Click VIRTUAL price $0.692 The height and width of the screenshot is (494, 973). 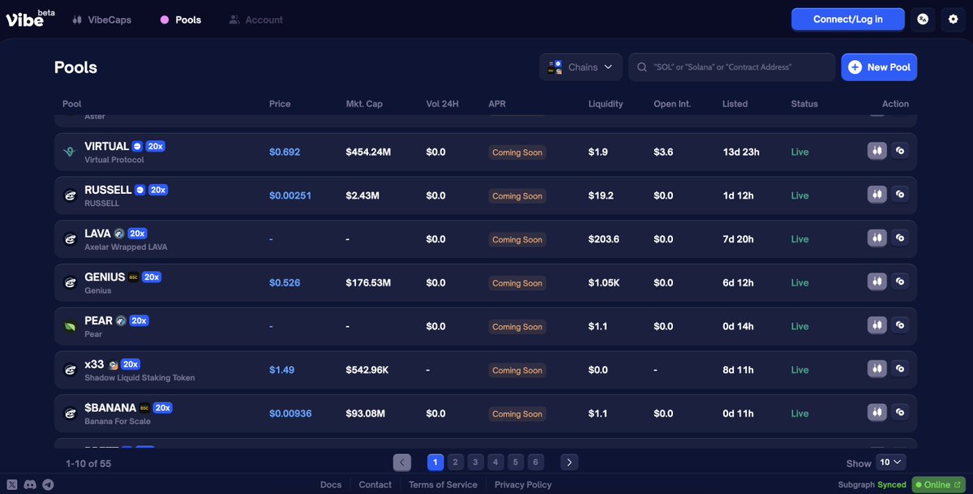click(285, 152)
